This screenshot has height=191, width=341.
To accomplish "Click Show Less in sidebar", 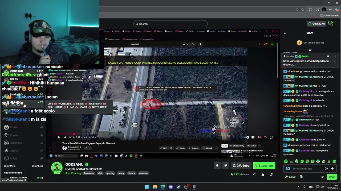I will pyautogui.click(x=37, y=166).
